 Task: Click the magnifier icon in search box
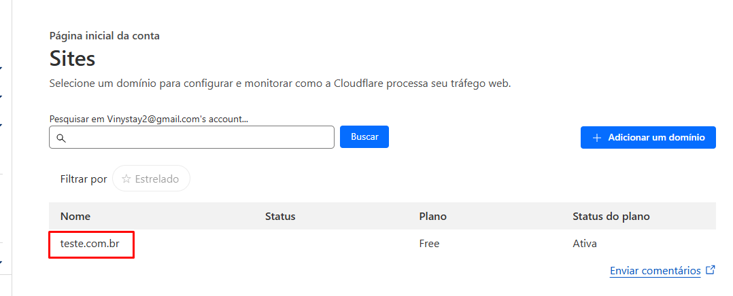(x=61, y=138)
